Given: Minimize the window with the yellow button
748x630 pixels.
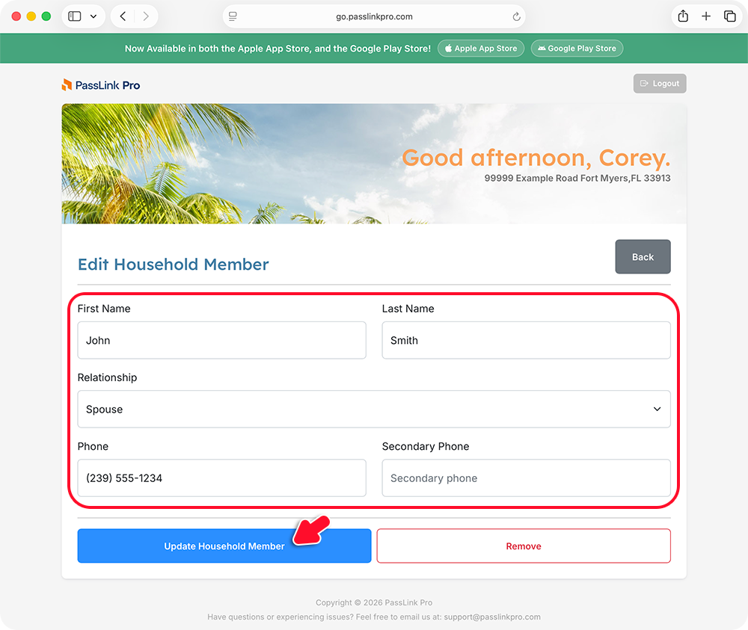Looking at the screenshot, I should click(x=31, y=16).
